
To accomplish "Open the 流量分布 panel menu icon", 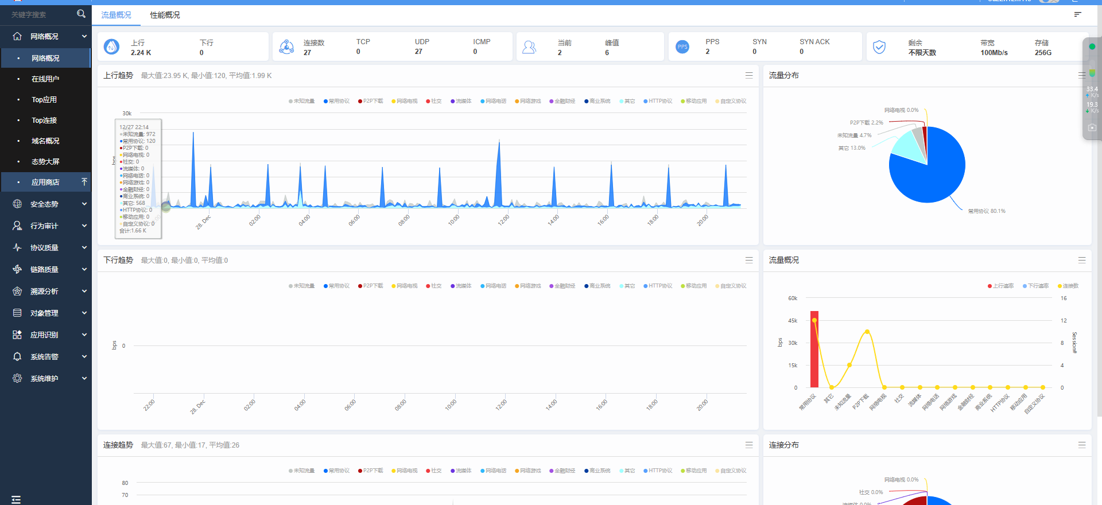I will click(1082, 75).
